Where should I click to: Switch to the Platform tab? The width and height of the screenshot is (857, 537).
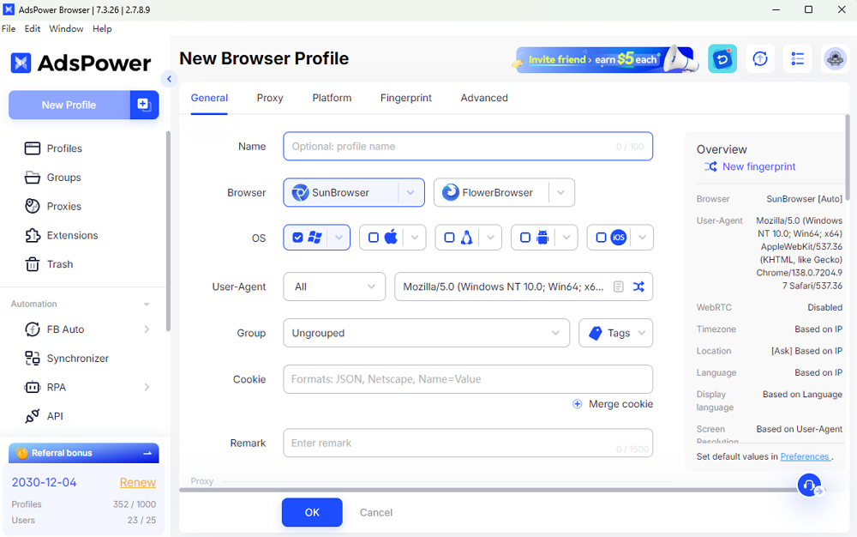tap(332, 98)
